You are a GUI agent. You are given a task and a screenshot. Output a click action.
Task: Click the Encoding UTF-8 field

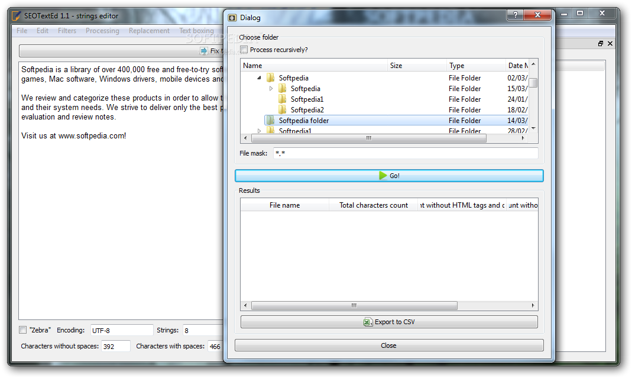click(122, 330)
